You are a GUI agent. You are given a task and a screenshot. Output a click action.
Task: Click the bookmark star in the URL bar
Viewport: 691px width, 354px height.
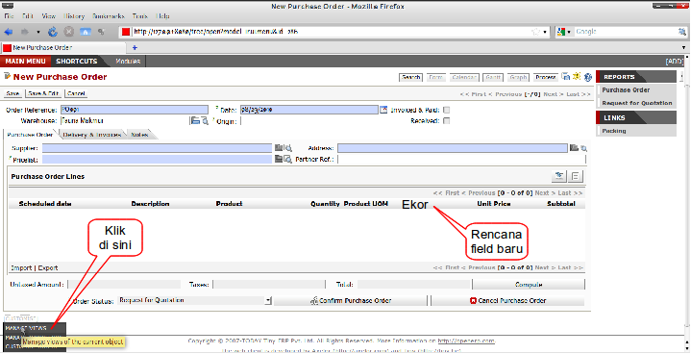tap(536, 32)
